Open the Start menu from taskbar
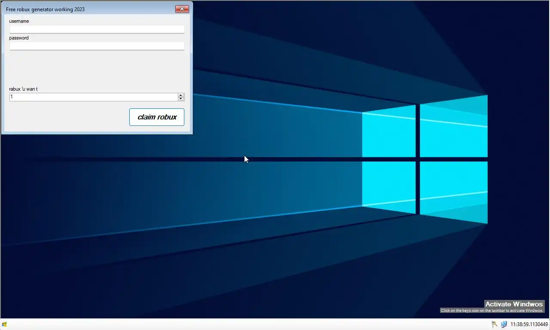Viewport: 550px width, 330px height. (x=4, y=324)
